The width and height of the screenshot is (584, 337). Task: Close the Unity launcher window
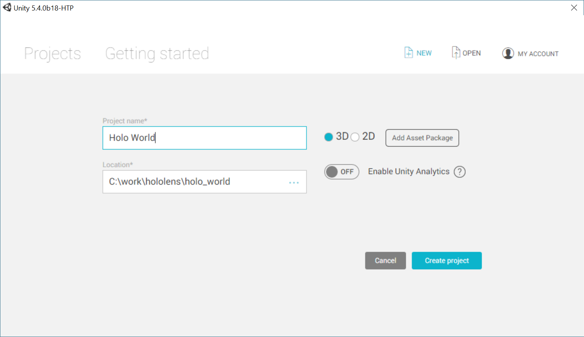(574, 8)
